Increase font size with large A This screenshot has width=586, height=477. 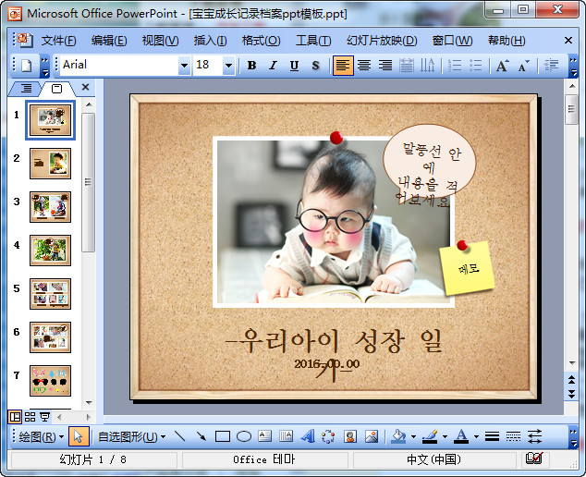(x=502, y=66)
